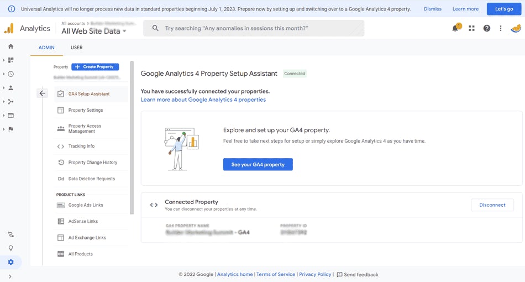The height and width of the screenshot is (282, 525).
Task: Click the back arrow in property column
Action: [42, 93]
